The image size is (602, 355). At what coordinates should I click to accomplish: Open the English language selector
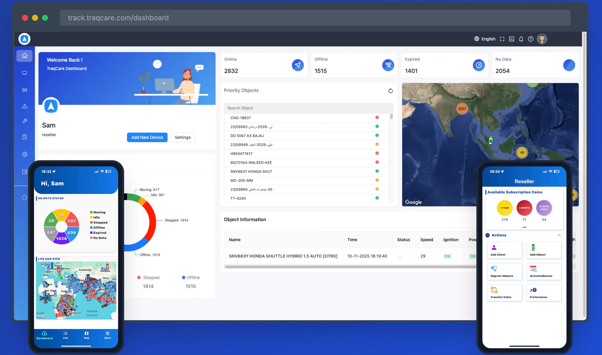[x=485, y=39]
